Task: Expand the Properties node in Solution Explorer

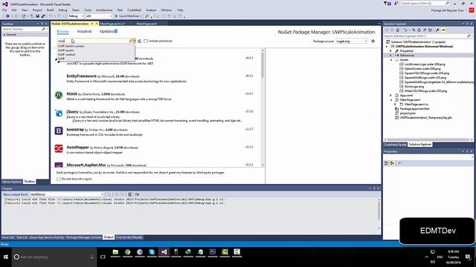Action: [x=391, y=51]
